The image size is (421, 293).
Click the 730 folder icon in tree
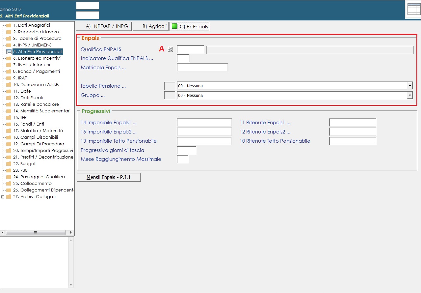tap(9, 170)
